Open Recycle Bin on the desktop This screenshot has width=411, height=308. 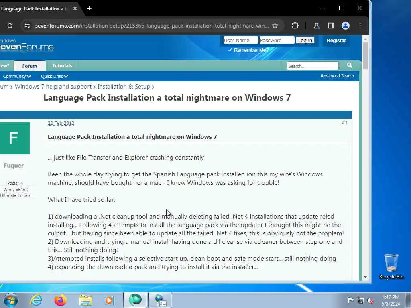pyautogui.click(x=391, y=266)
